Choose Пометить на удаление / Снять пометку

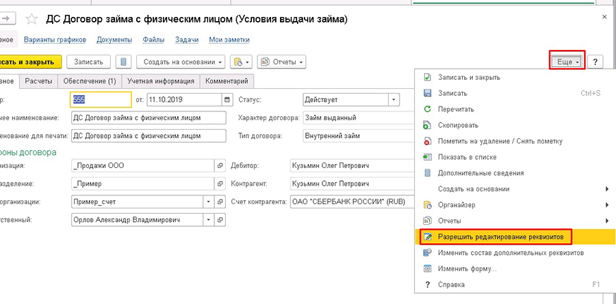point(500,141)
